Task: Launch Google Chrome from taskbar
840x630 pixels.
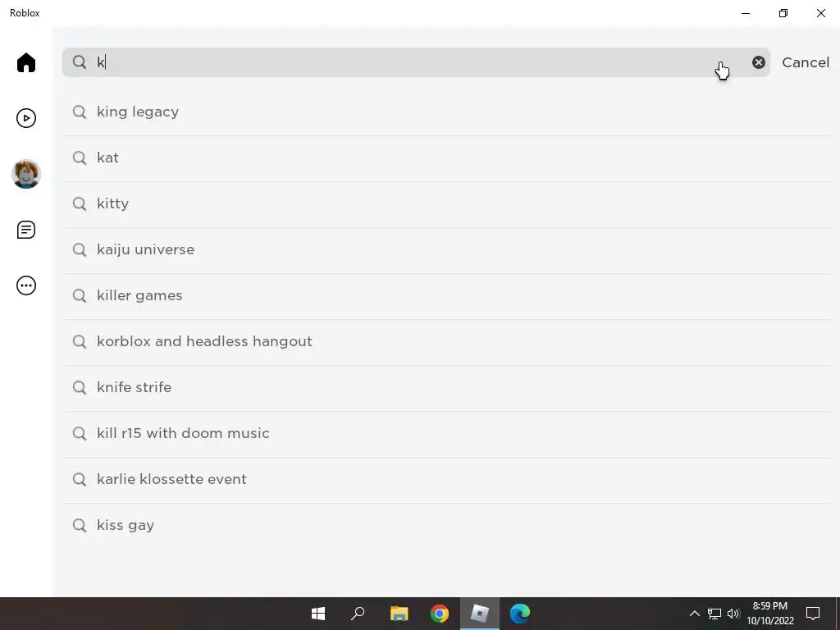Action: click(x=440, y=614)
